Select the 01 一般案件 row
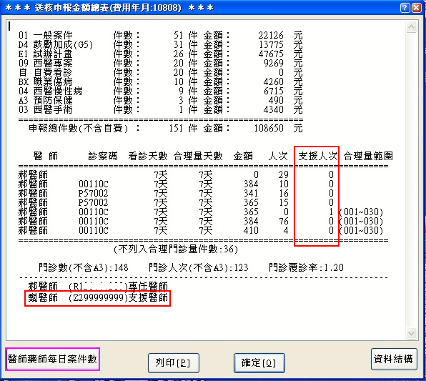Image resolution: width=426 pixels, height=381 pixels. coord(161,35)
